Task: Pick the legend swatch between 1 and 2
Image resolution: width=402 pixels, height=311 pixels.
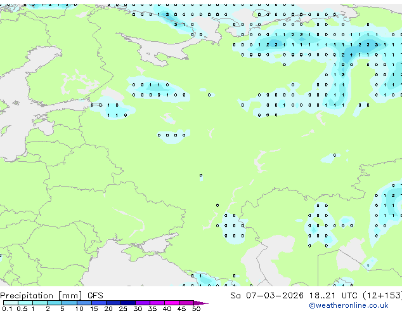Action: click(40, 303)
